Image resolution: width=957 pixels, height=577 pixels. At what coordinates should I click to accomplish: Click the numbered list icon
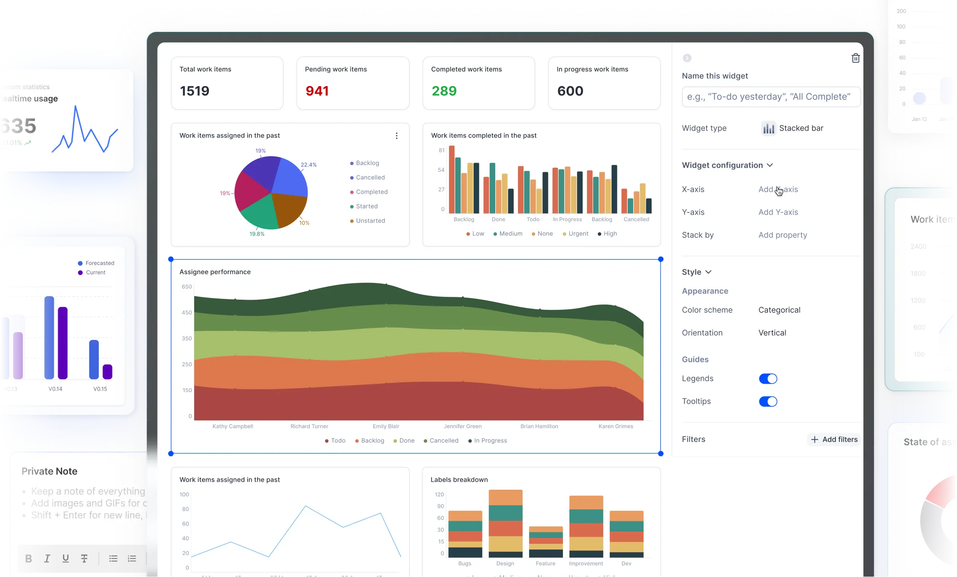click(x=132, y=558)
